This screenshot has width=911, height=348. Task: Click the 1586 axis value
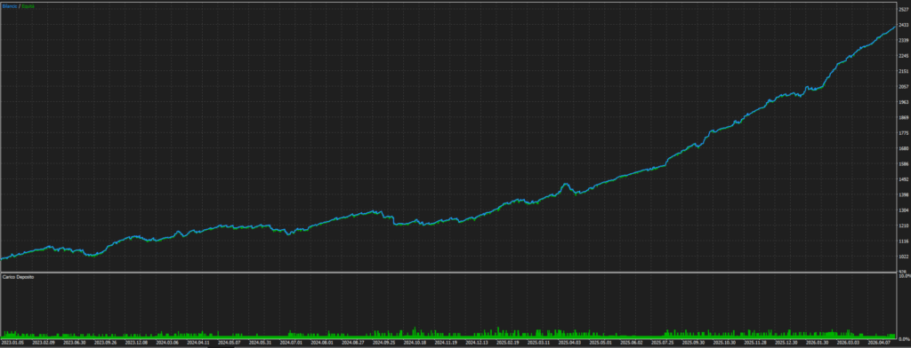pos(904,164)
